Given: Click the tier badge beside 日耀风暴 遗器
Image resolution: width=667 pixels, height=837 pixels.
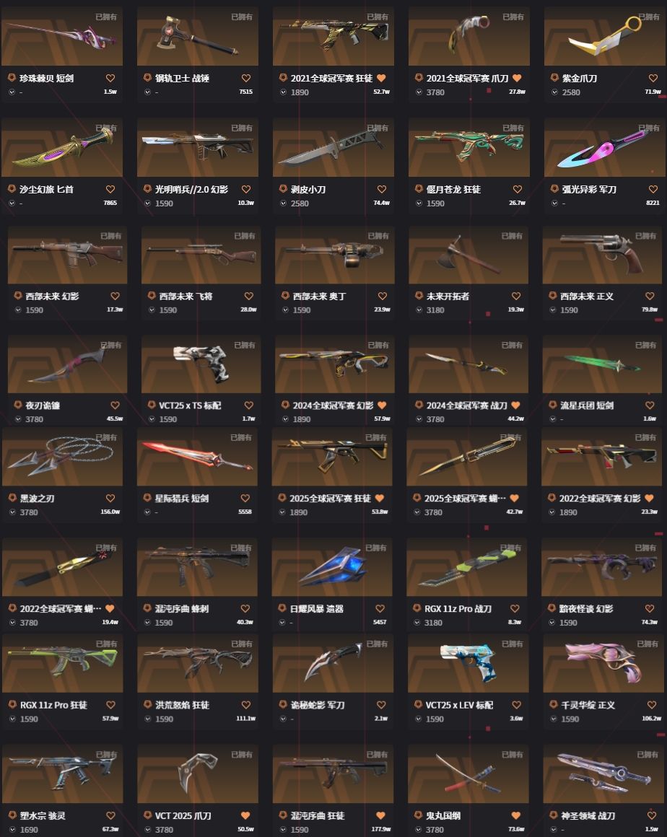Looking at the screenshot, I should (282, 608).
